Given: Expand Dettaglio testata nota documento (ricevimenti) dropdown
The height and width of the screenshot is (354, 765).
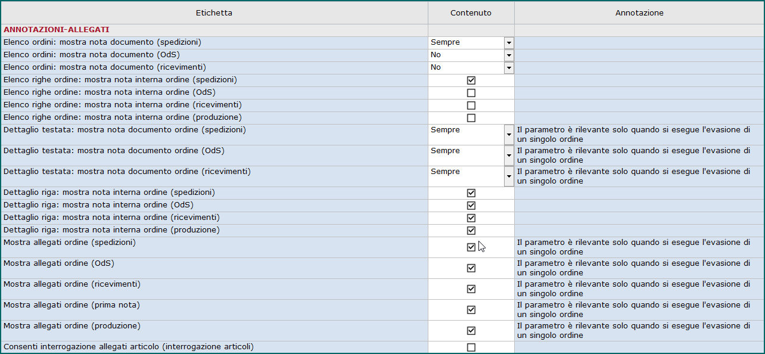Looking at the screenshot, I should click(508, 176).
